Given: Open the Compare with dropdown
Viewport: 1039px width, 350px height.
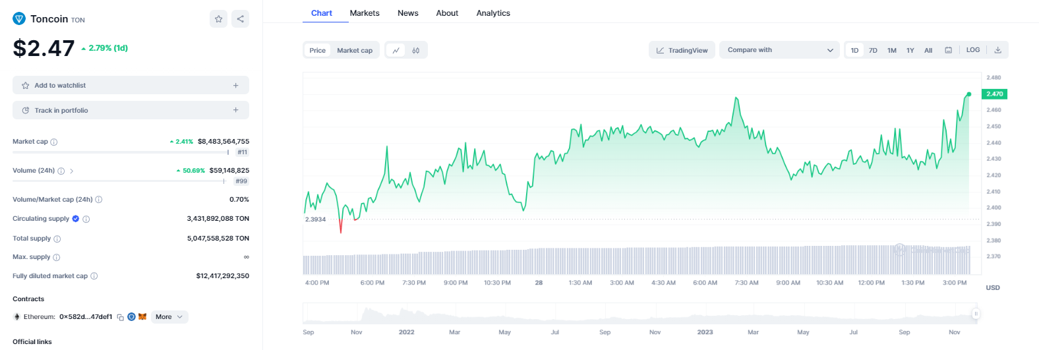Looking at the screenshot, I should coord(779,50).
